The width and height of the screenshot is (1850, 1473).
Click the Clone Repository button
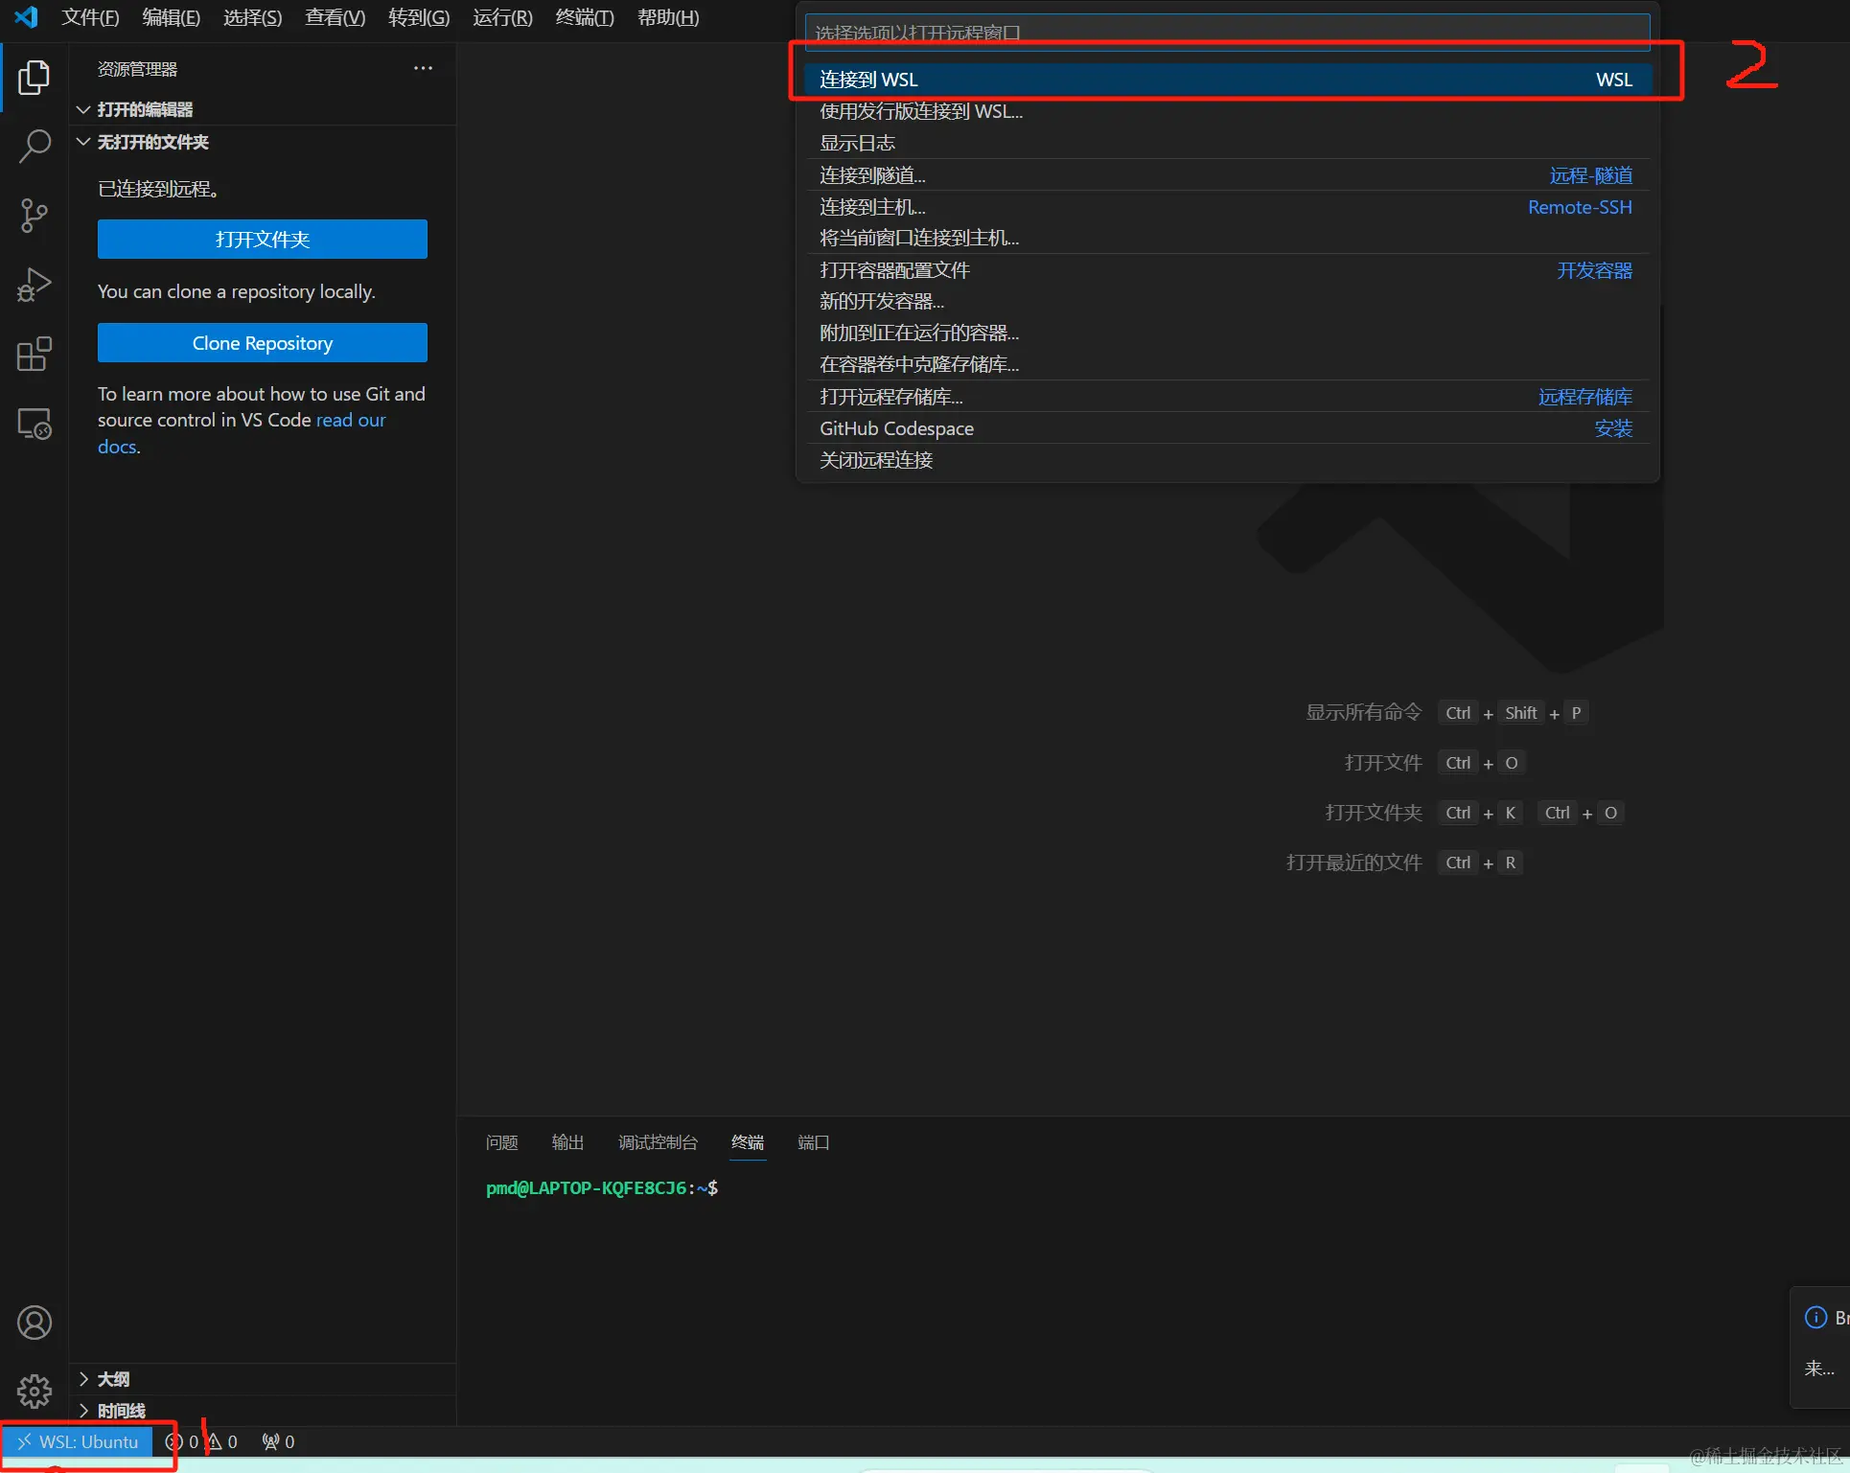pos(263,343)
